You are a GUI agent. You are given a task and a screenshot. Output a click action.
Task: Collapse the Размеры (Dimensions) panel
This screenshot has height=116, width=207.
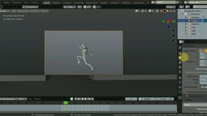[x=184, y=46]
